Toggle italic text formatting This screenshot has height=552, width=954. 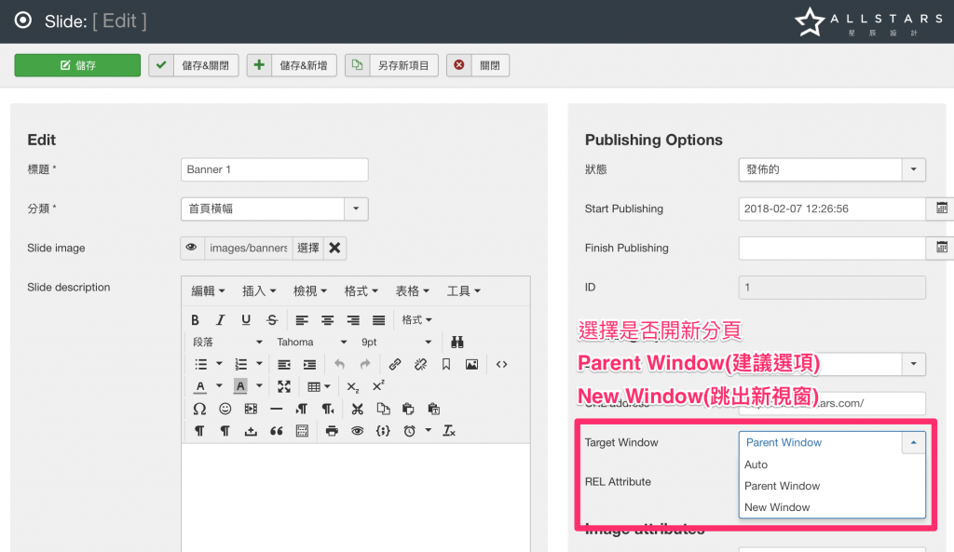coord(221,319)
